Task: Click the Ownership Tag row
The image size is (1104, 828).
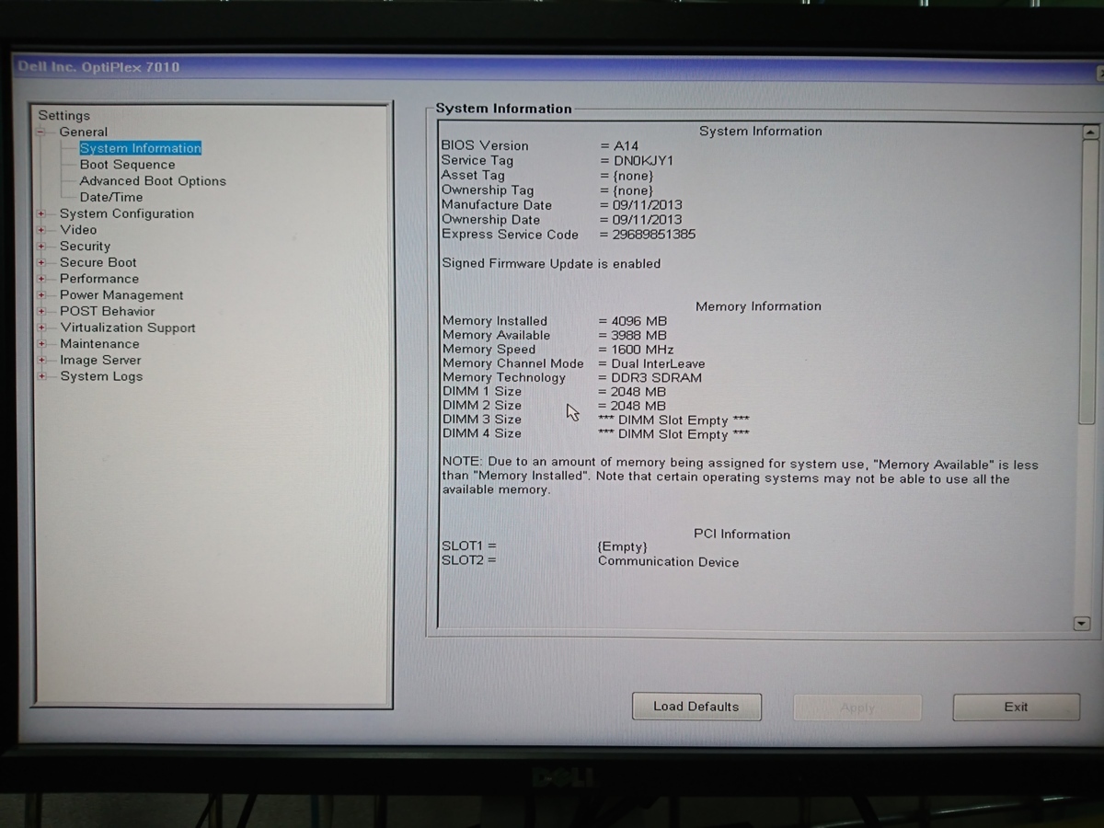Action: pyautogui.click(x=547, y=190)
